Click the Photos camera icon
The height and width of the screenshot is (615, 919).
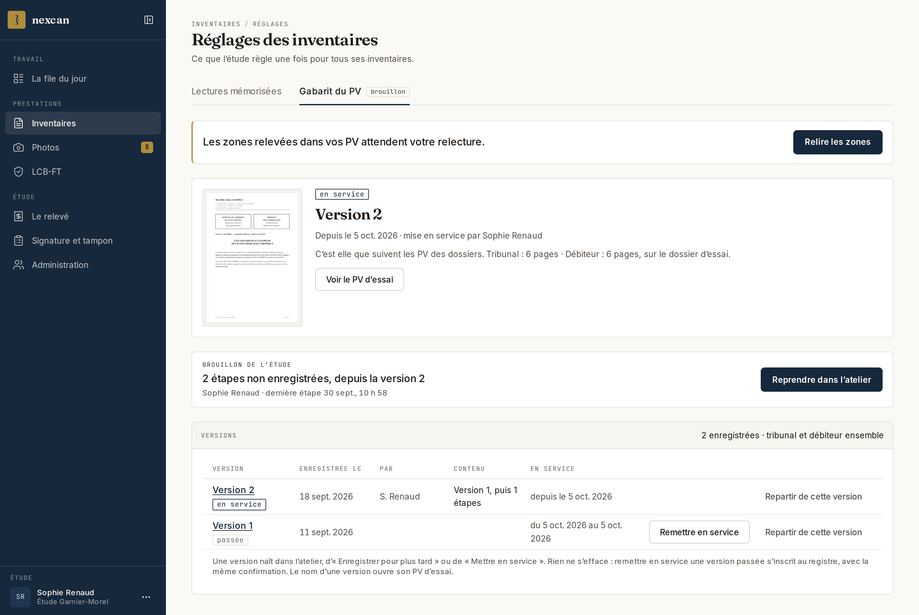(x=19, y=147)
